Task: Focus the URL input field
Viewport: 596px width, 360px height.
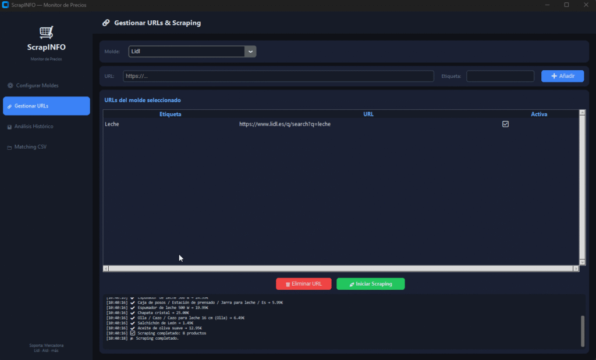Action: pos(278,76)
